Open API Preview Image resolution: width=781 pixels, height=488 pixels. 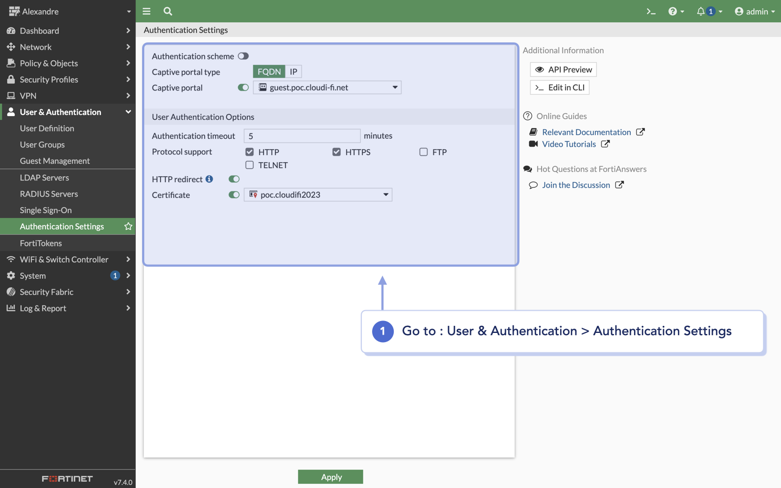(563, 69)
